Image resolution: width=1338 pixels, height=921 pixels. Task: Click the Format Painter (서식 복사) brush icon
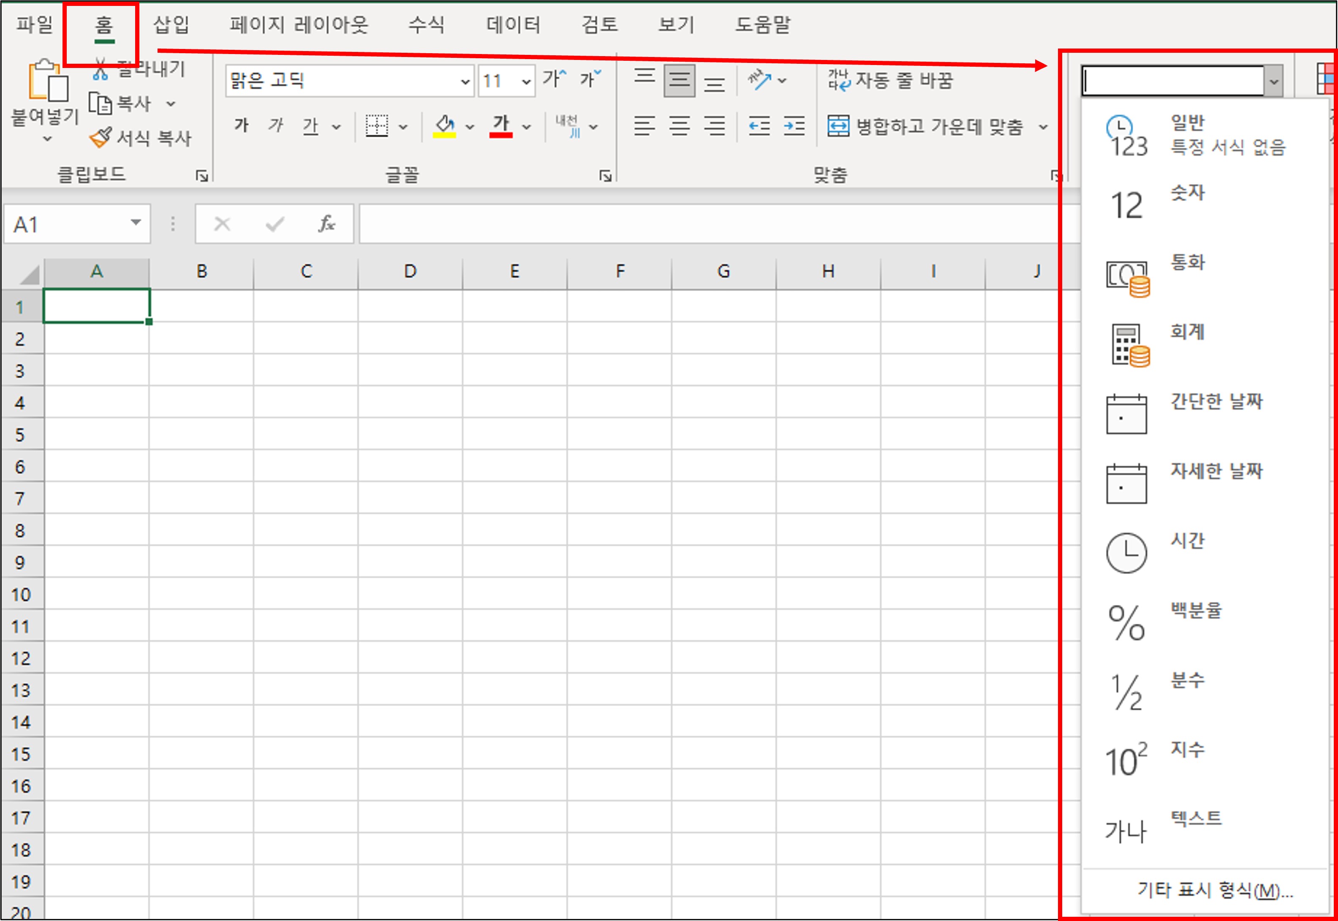click(100, 137)
